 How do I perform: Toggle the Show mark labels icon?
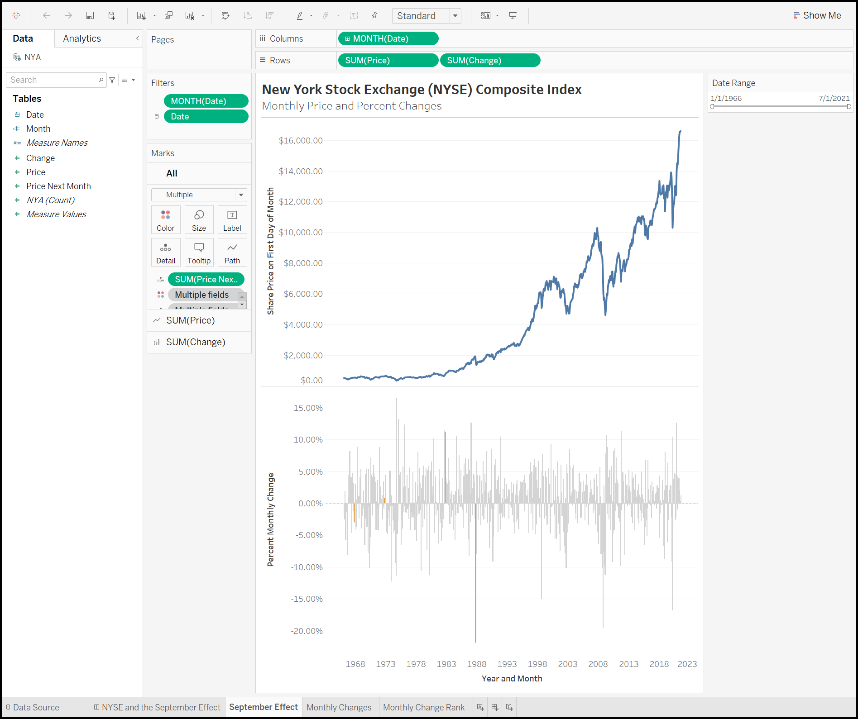(354, 15)
